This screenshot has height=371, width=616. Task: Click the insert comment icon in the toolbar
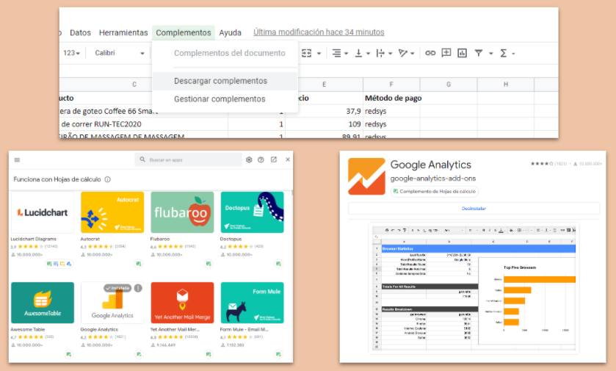(x=446, y=53)
